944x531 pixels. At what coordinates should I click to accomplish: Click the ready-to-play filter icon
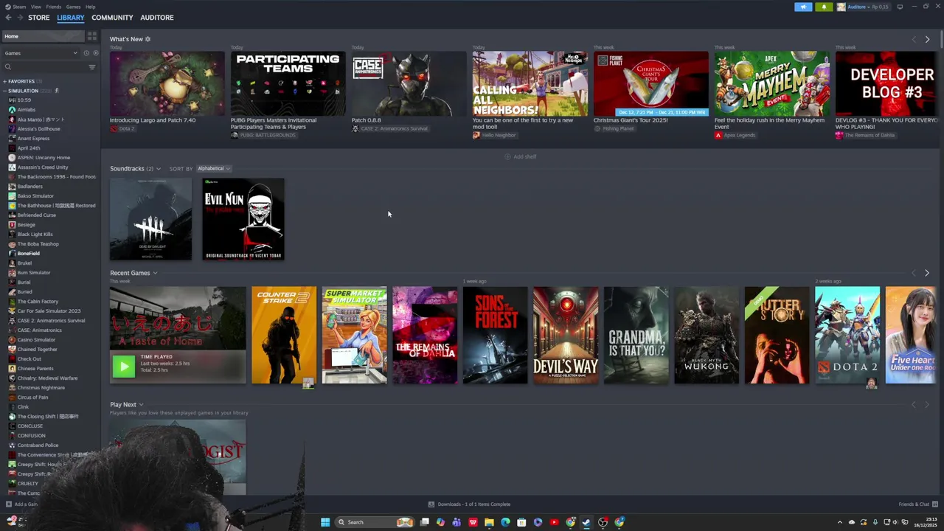[x=95, y=53]
